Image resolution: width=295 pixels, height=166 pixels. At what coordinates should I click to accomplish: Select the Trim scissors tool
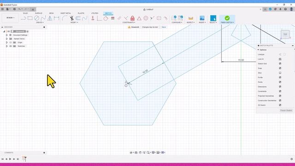(x=71, y=18)
